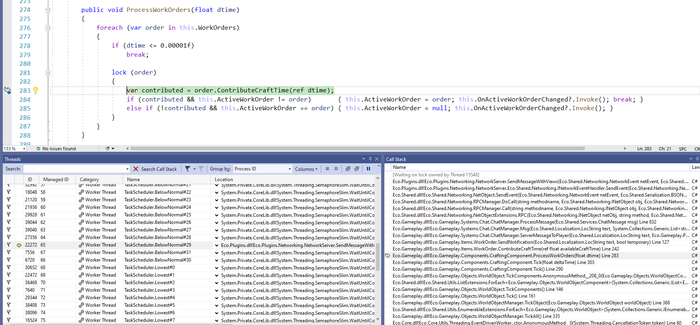The width and height of the screenshot is (700, 325).
Task: Toggle the flag on thread 29928
Action: click(8, 215)
